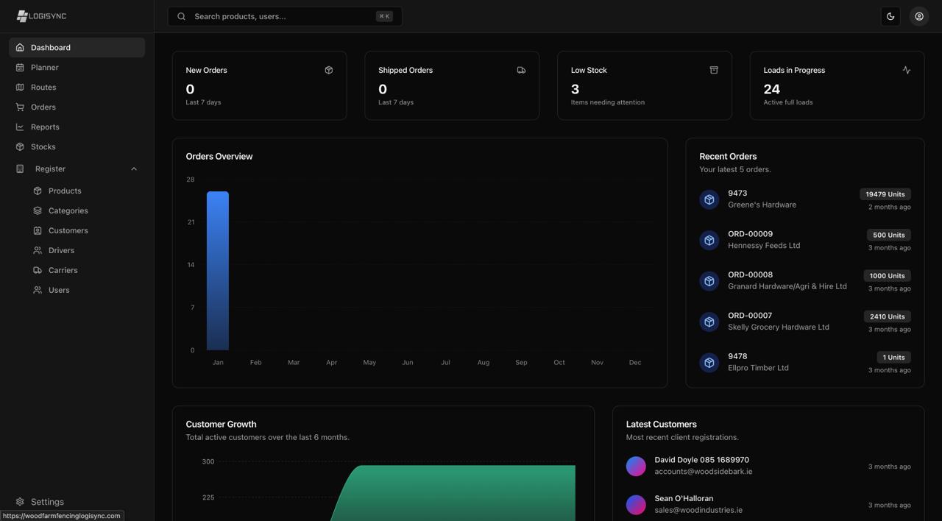
Task: Click the 1000 Units badge
Action: pos(887,276)
